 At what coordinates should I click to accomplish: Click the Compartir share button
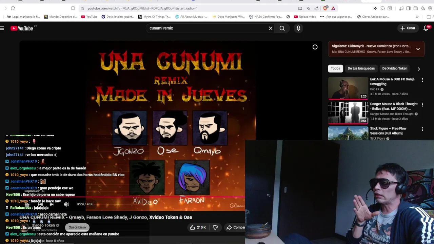click(x=236, y=227)
